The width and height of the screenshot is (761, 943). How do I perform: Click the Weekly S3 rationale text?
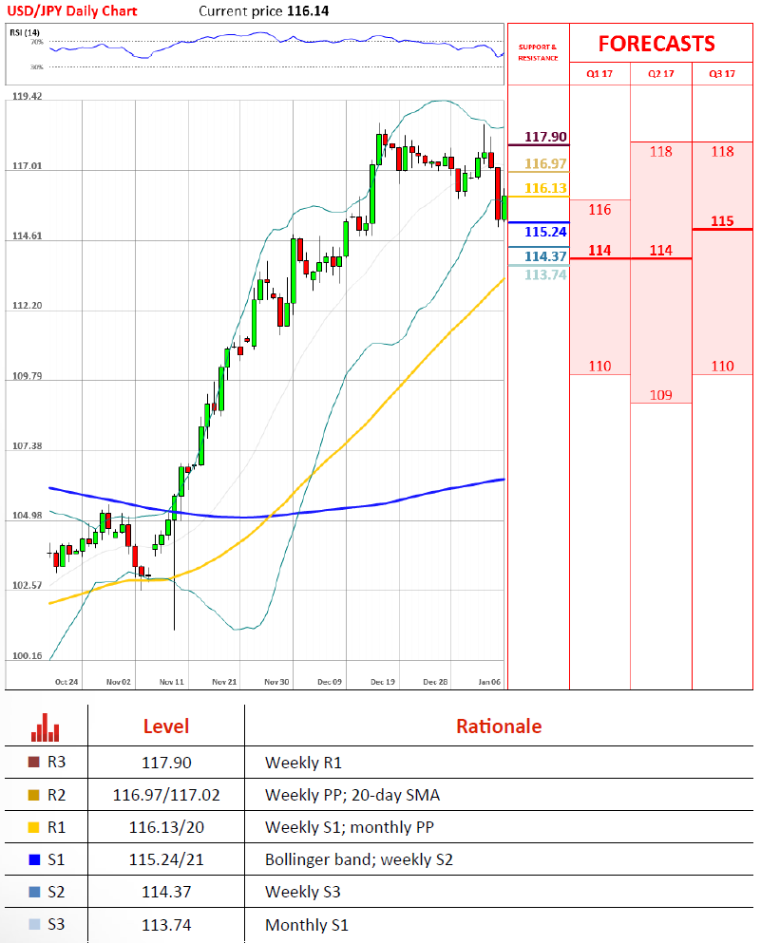303,892
